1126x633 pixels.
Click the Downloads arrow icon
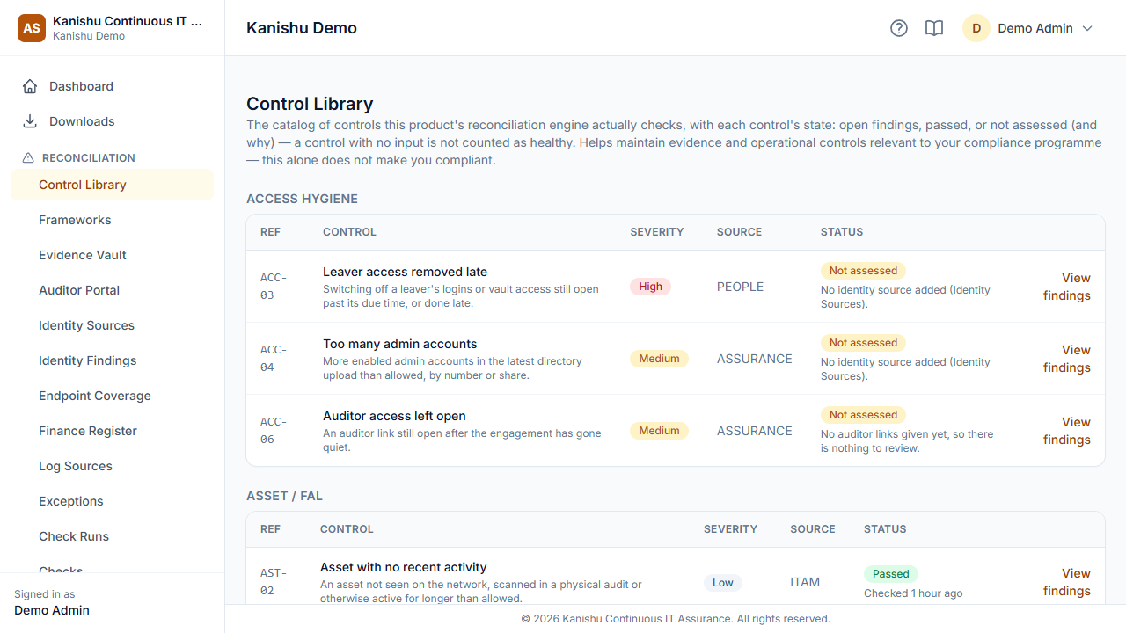pyautogui.click(x=30, y=121)
